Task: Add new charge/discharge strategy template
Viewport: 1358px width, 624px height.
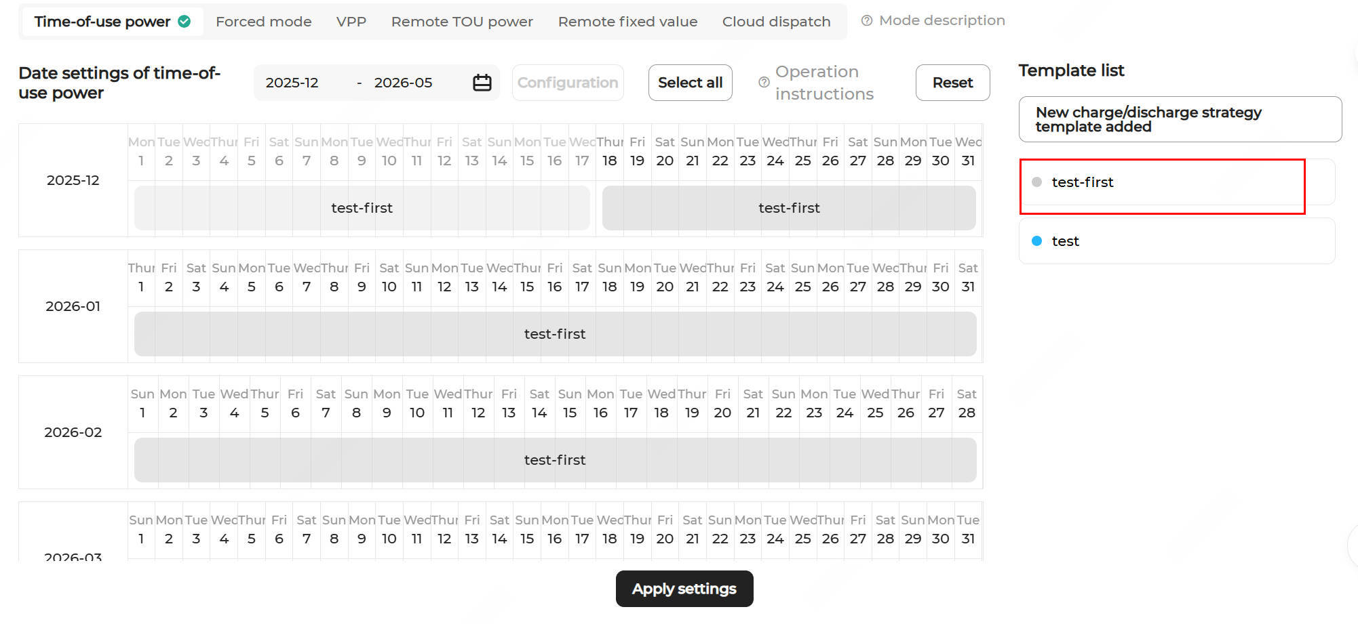Action: click(1180, 119)
